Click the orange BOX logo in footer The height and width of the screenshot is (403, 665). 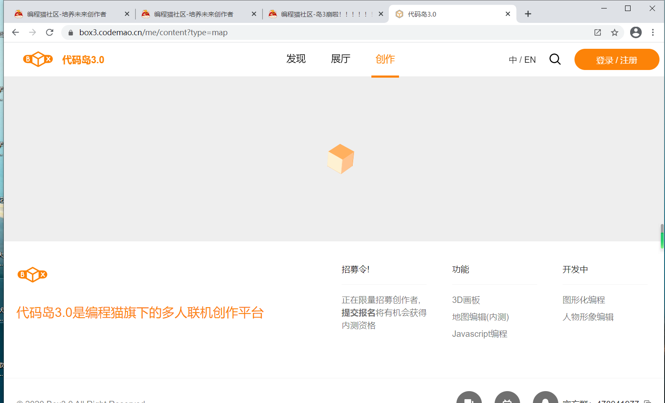(32, 275)
